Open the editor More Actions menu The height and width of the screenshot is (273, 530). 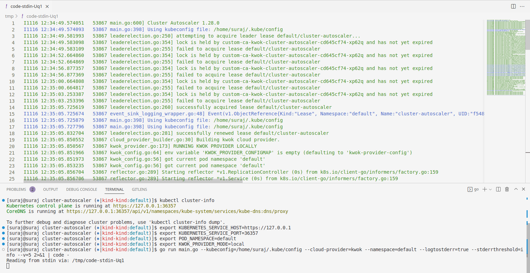tap(522, 6)
